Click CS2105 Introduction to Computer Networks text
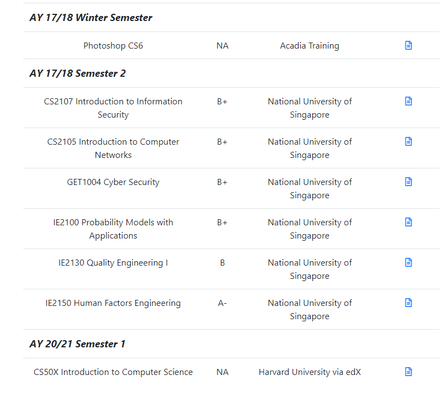This screenshot has height=402, width=441. click(x=113, y=148)
